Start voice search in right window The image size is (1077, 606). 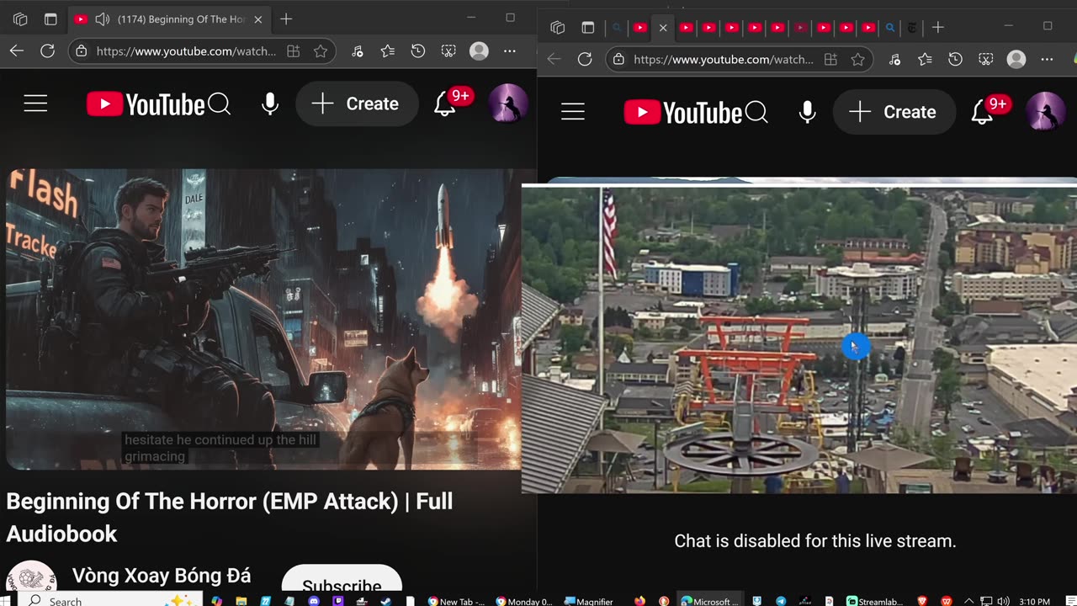[808, 112]
